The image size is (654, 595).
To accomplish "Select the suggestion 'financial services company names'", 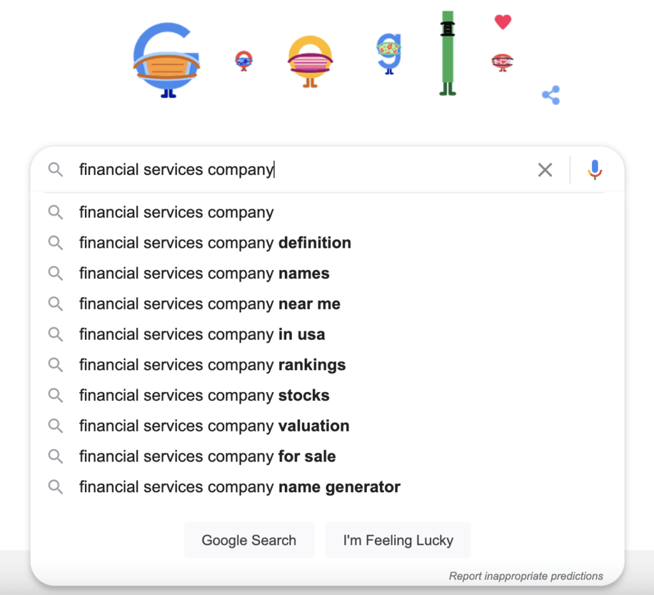I will click(x=204, y=273).
